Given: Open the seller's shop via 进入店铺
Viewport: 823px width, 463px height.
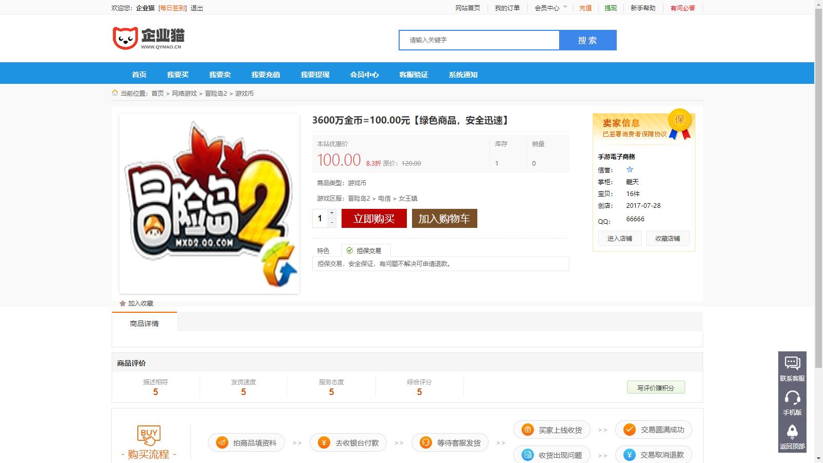Looking at the screenshot, I should point(620,238).
